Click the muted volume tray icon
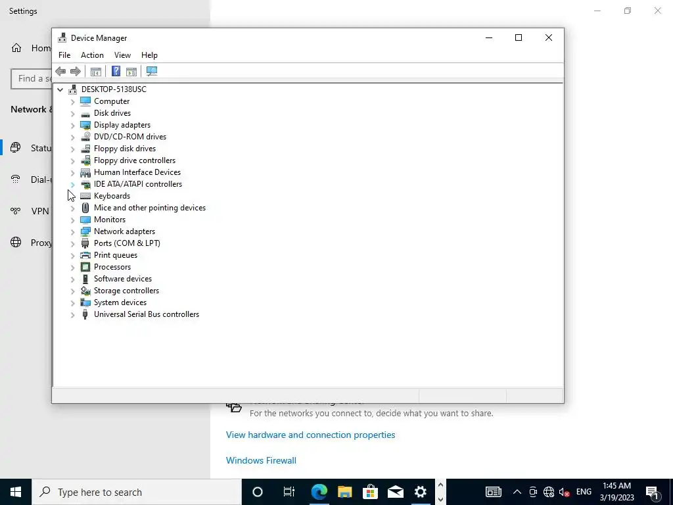 coord(565,492)
